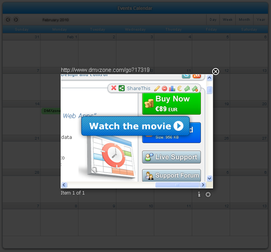271x252 pixels.
Task: Click the red X delete icon
Action: (x=114, y=88)
